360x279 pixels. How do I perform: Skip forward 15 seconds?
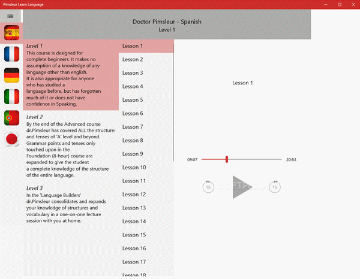click(x=274, y=187)
